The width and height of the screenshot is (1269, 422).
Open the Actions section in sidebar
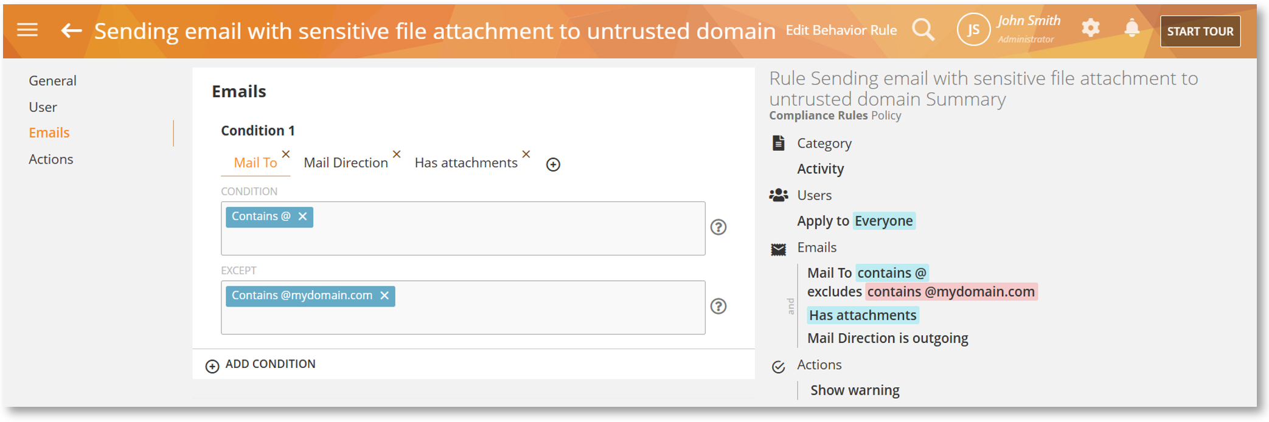[50, 159]
